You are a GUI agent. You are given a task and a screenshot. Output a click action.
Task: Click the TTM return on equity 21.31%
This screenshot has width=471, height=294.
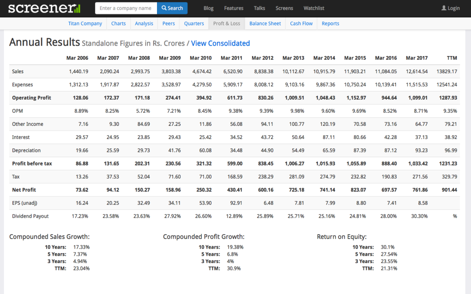tap(389, 268)
